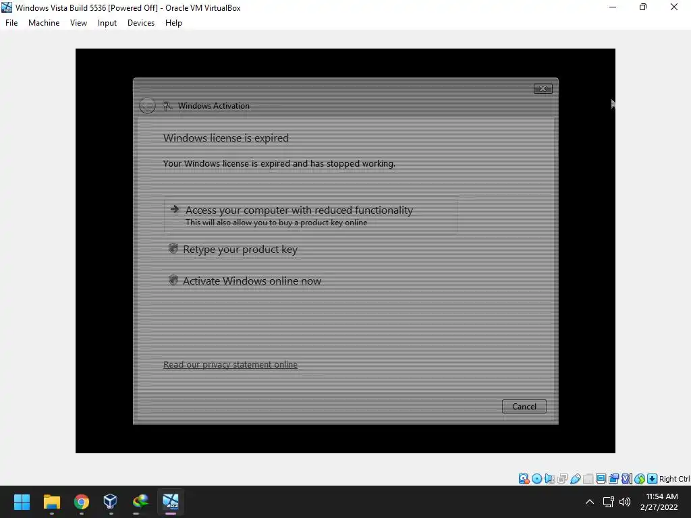Click the mouse integration status icon
The width and height of the screenshot is (691, 518).
pos(640,479)
